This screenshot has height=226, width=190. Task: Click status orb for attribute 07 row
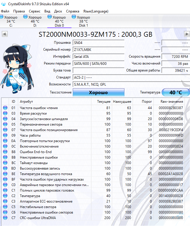(x=5, y=130)
